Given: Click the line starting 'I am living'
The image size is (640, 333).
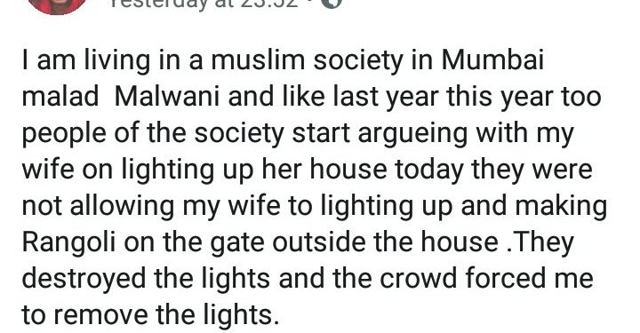Looking at the screenshot, I should click(283, 61).
